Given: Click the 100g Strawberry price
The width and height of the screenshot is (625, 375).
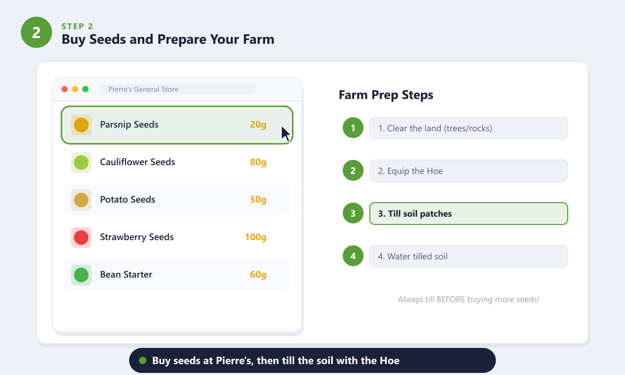Looking at the screenshot, I should click(x=256, y=238).
